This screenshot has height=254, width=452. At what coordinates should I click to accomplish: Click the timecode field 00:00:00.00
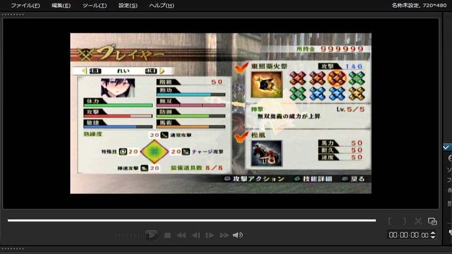click(409, 235)
